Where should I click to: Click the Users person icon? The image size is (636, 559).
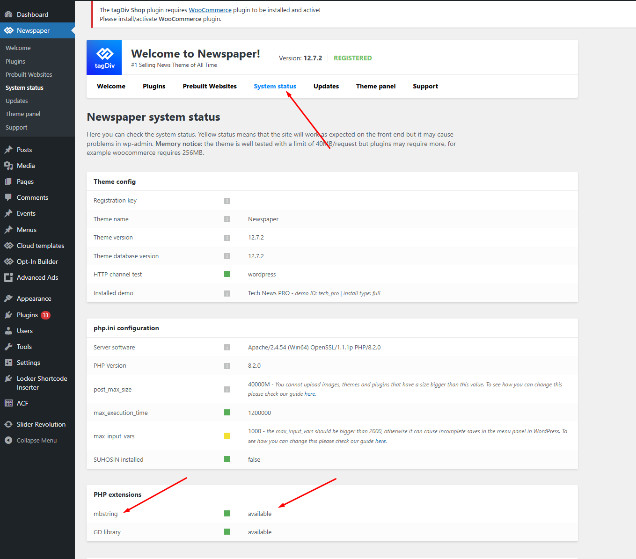point(8,331)
